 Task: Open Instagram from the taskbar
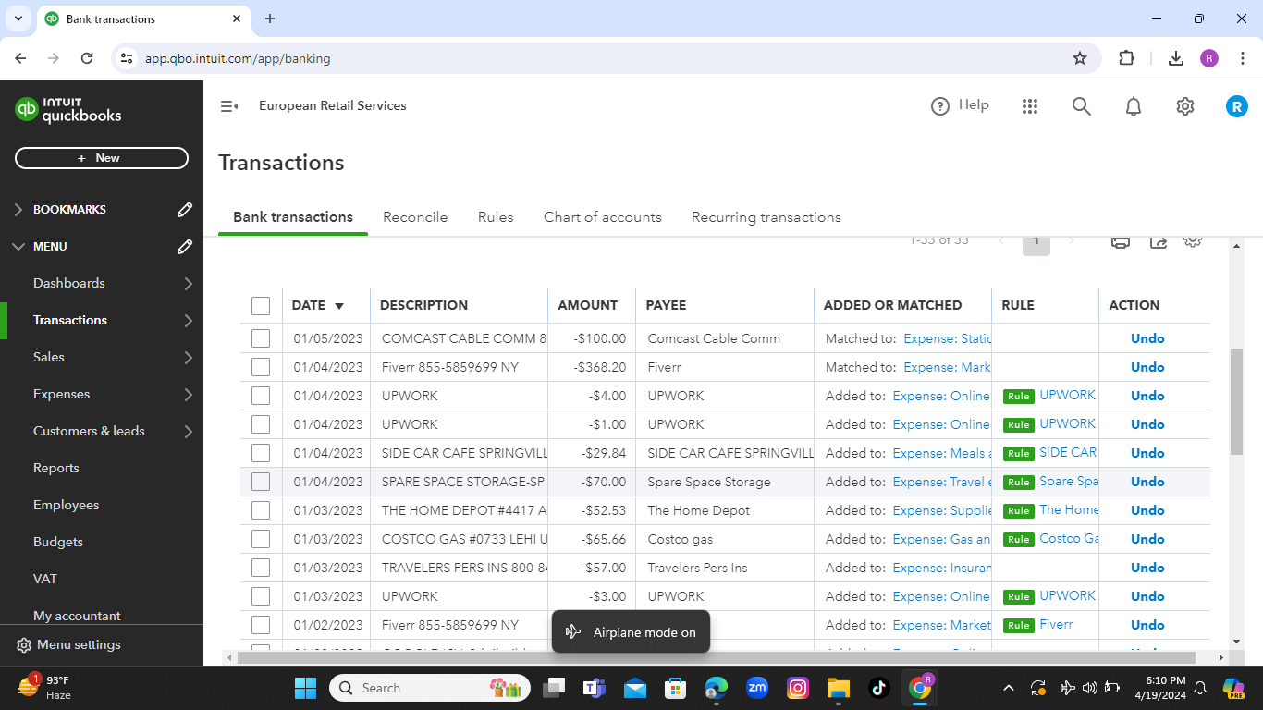coord(797,688)
